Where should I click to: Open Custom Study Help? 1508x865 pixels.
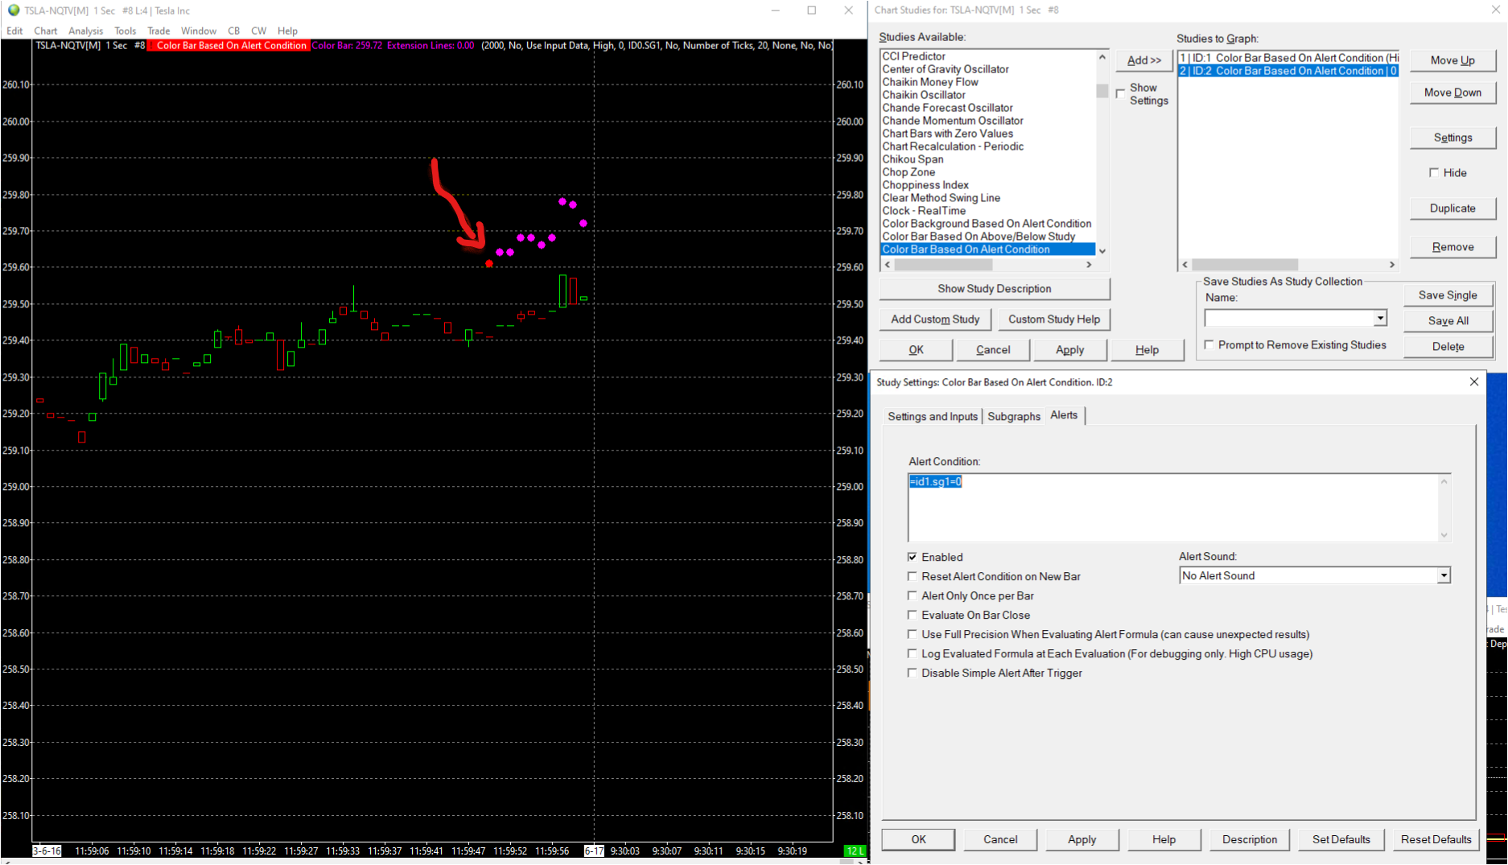1053,319
